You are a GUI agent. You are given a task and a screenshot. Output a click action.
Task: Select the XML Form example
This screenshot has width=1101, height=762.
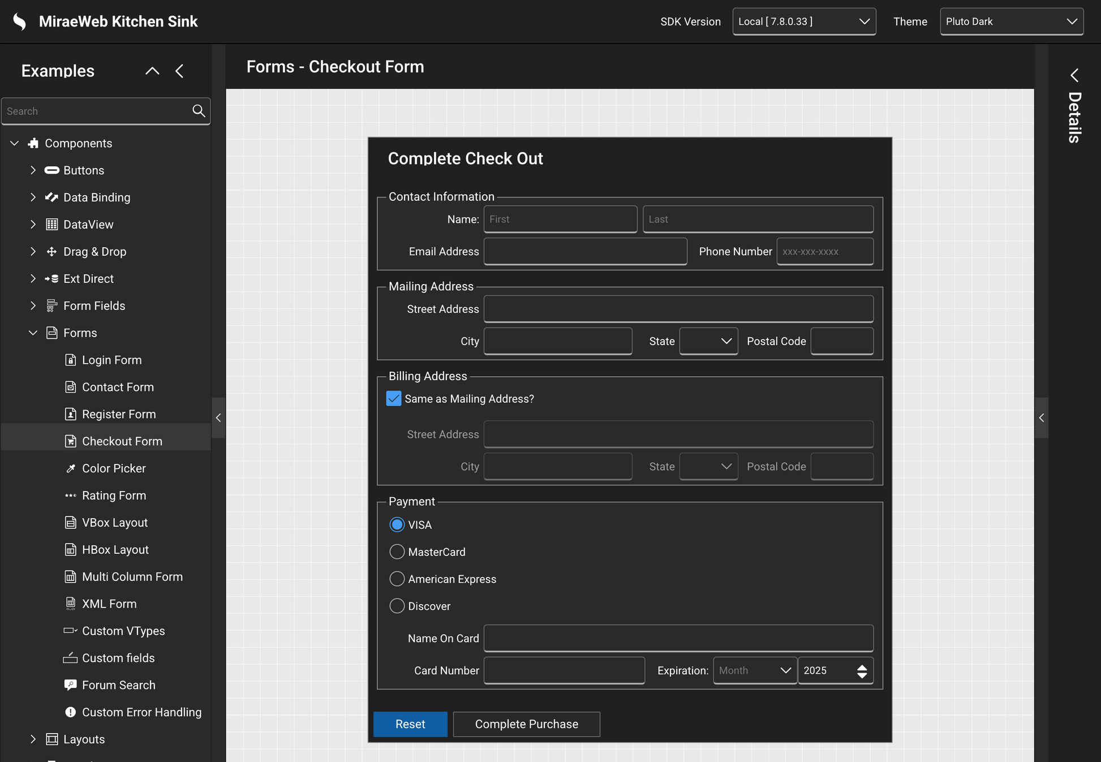[x=109, y=604]
